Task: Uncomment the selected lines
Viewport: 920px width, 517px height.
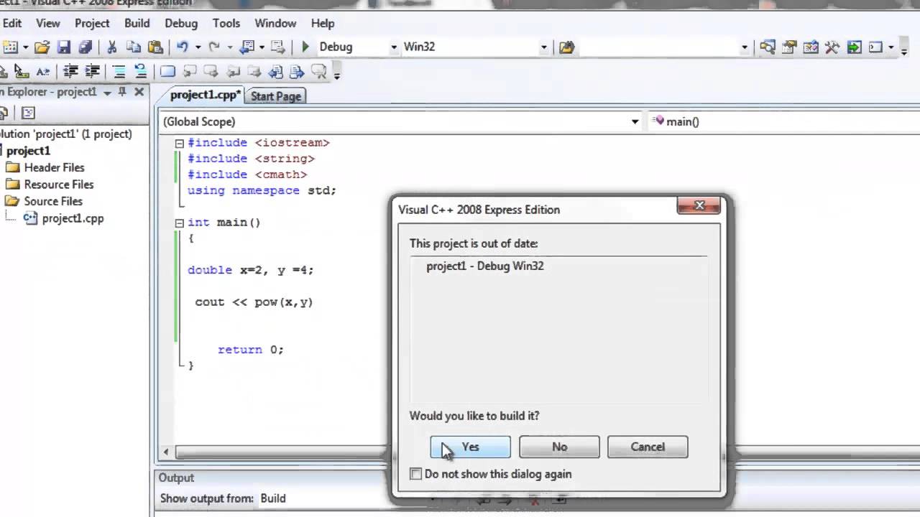Action: point(141,71)
